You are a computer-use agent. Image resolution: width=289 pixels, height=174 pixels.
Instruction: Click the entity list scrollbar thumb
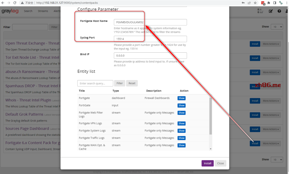pyautogui.click(x=211, y=116)
